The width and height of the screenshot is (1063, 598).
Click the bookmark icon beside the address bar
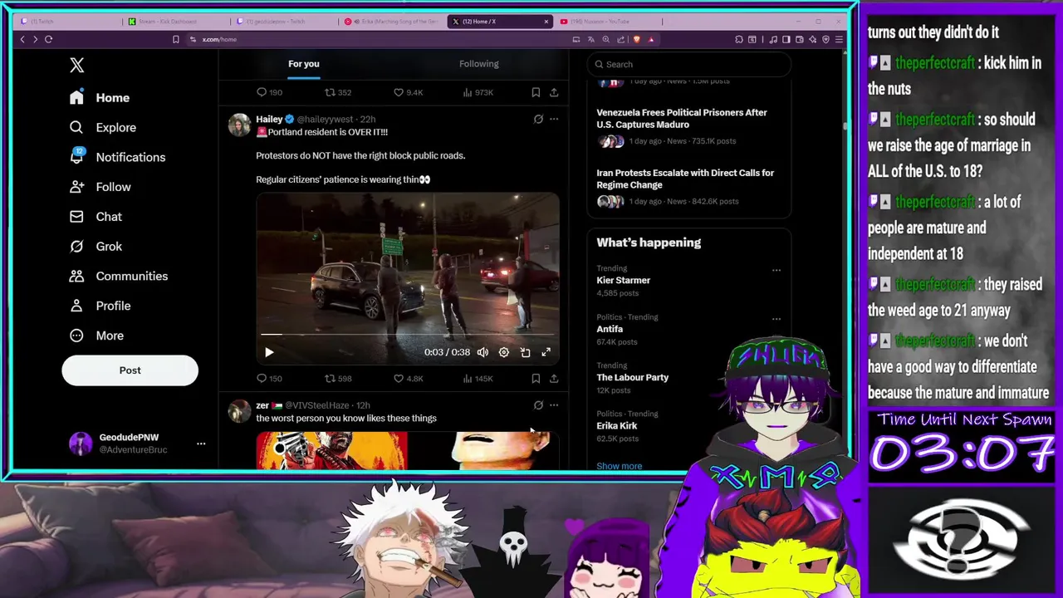coord(175,39)
